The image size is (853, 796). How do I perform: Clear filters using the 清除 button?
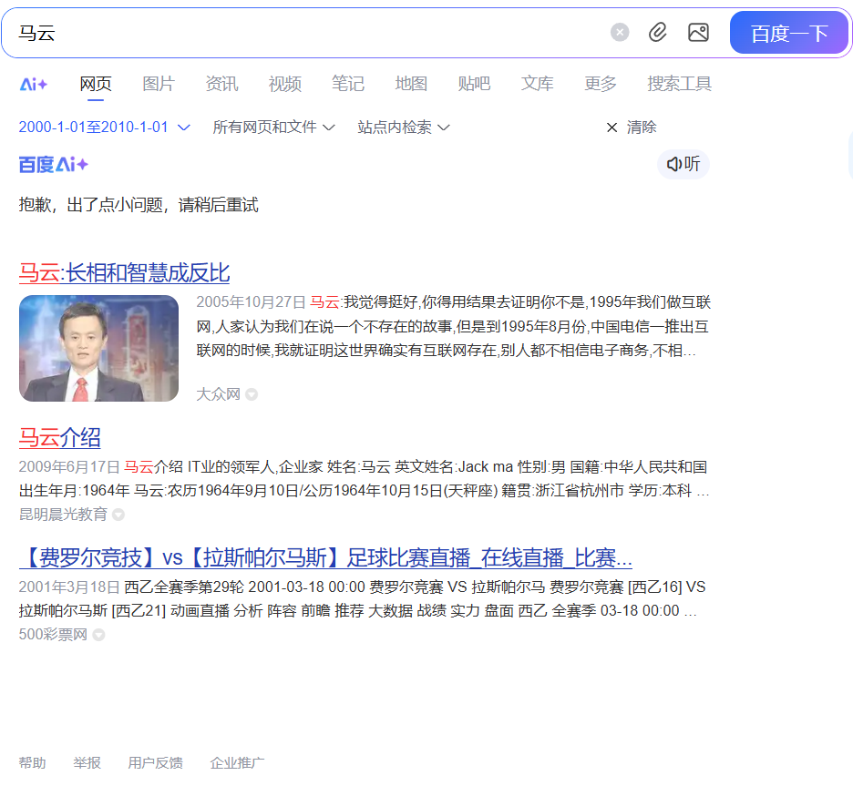point(632,128)
